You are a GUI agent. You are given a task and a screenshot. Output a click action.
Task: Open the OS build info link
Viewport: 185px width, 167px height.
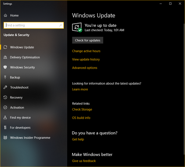[x=81, y=118]
